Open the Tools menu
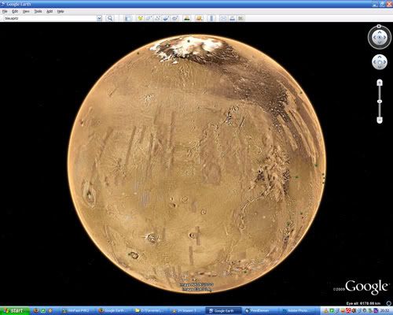Viewport: 393px width, 315px height. 38,11
